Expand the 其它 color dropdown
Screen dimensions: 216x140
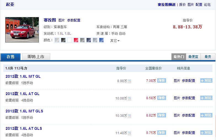115,41
